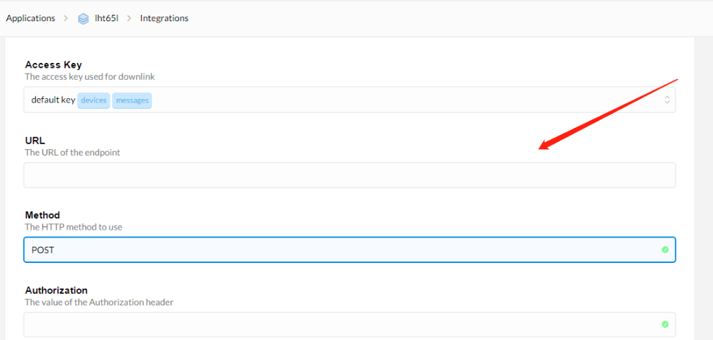This screenshot has width=713, height=340.
Task: Click the URL field label
Action: (35, 141)
